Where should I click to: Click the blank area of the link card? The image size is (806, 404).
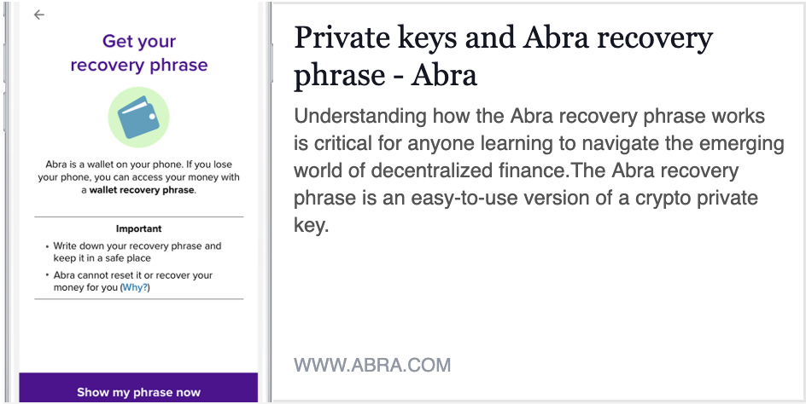click(x=540, y=297)
